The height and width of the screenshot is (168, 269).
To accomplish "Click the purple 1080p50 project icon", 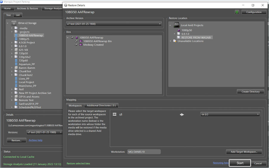I will 179,30.
